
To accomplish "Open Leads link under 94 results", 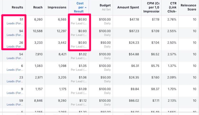I will (15, 35).
